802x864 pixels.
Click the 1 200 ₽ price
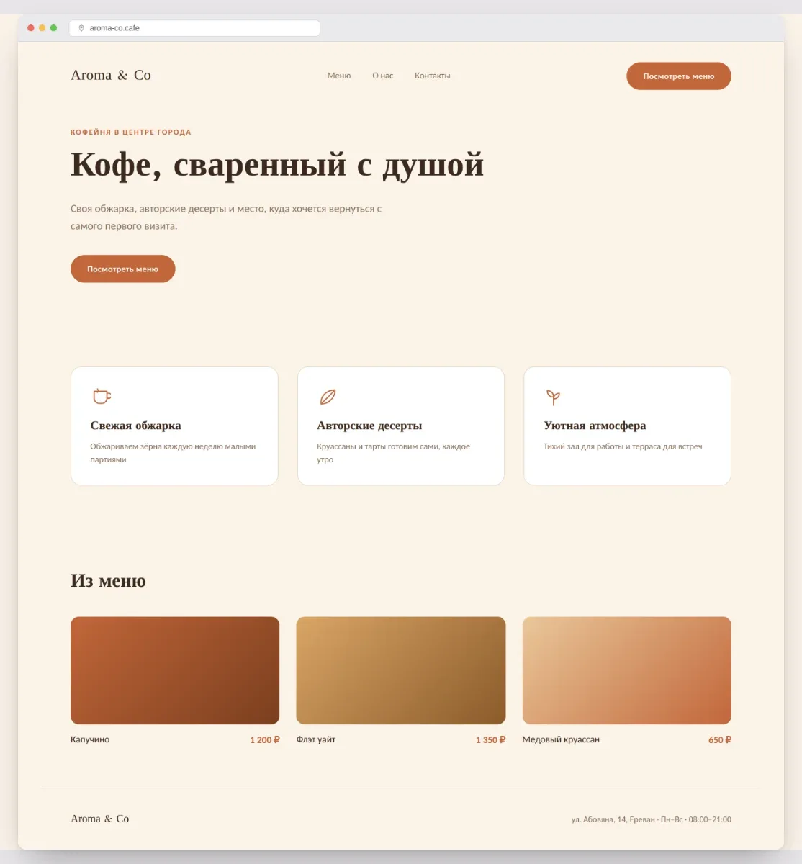[265, 739]
